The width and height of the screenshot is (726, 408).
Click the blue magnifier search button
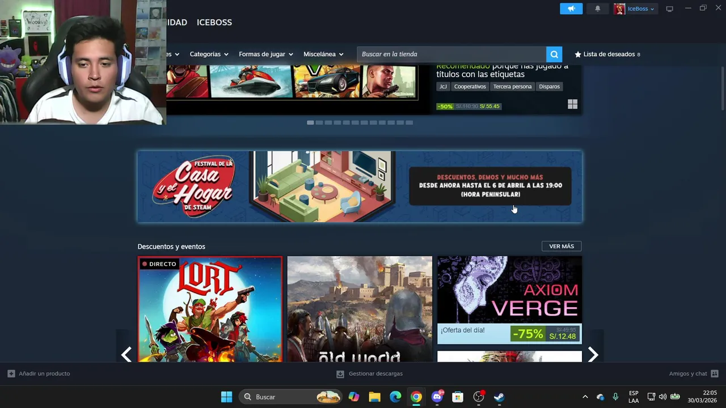[x=554, y=54]
